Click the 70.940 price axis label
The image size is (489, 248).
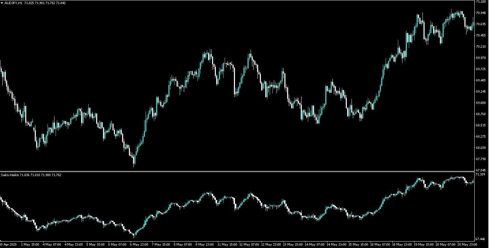[x=481, y=13]
